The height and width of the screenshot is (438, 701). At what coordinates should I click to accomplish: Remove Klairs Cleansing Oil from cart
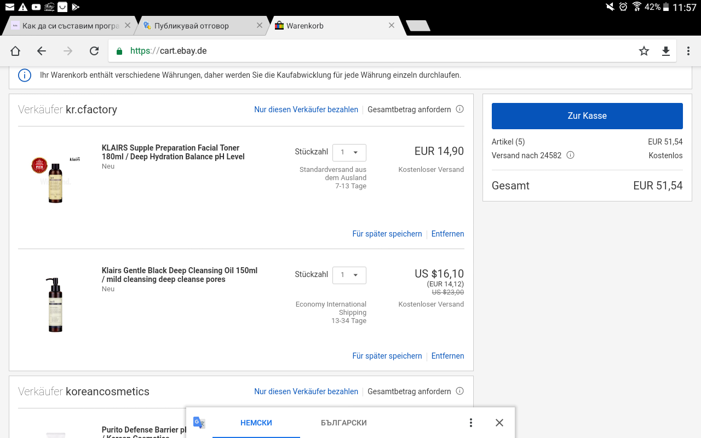tap(448, 356)
